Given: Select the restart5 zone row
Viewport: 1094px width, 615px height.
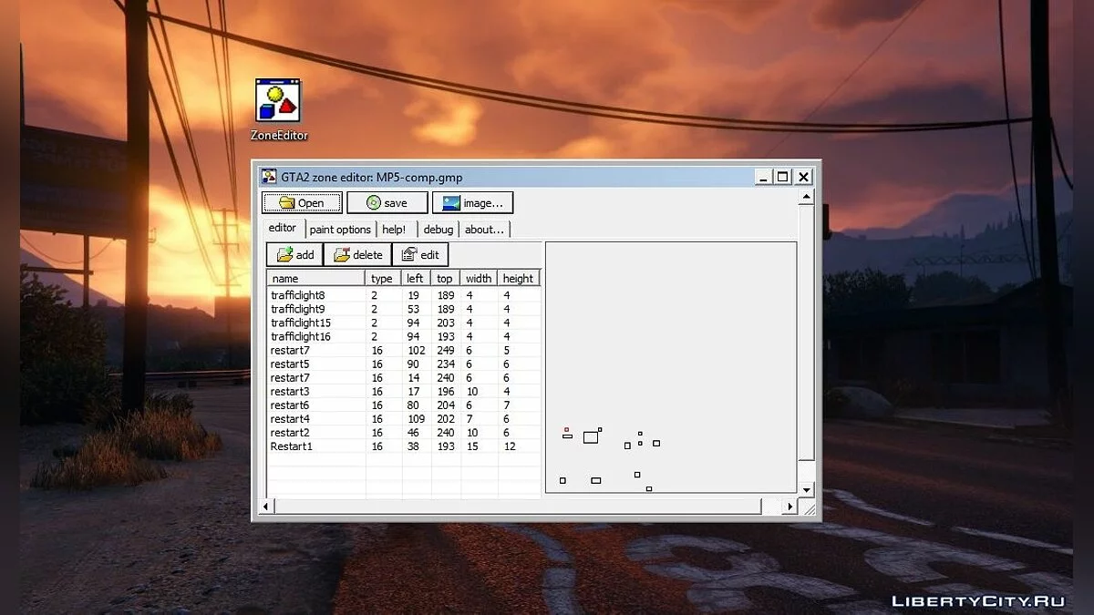Looking at the screenshot, I should point(404,364).
